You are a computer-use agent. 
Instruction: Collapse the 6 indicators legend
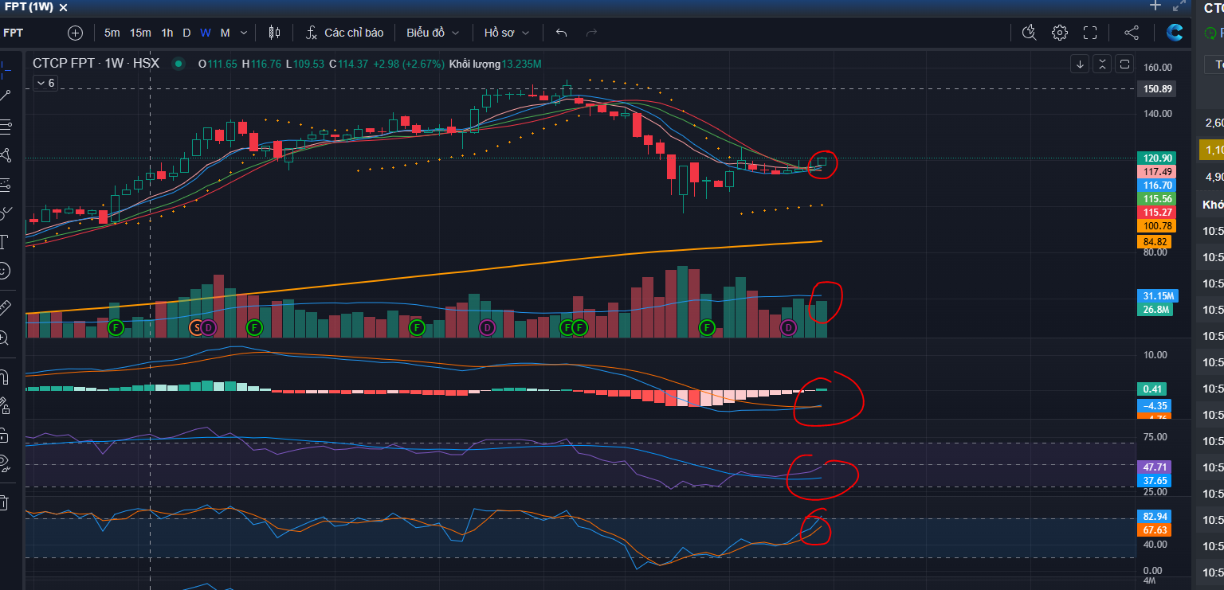pos(45,83)
